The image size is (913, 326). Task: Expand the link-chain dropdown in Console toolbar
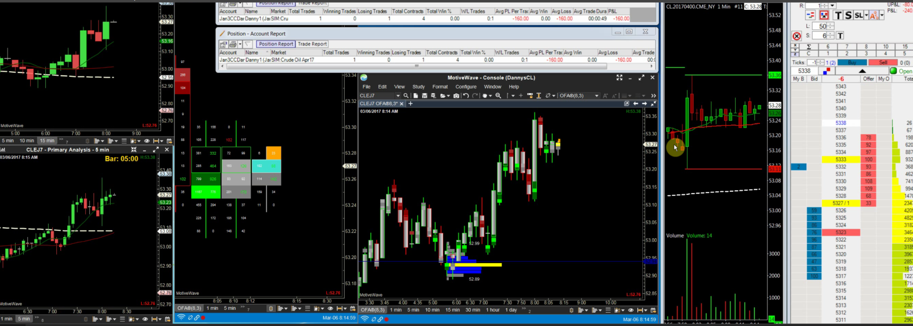553,96
